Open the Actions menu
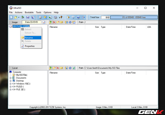 (x=19, y=12)
